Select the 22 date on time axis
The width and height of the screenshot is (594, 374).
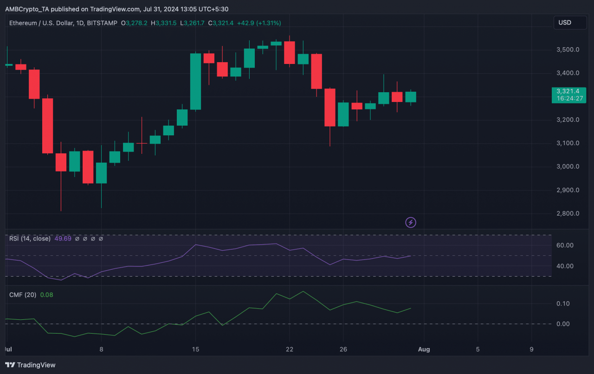290,349
